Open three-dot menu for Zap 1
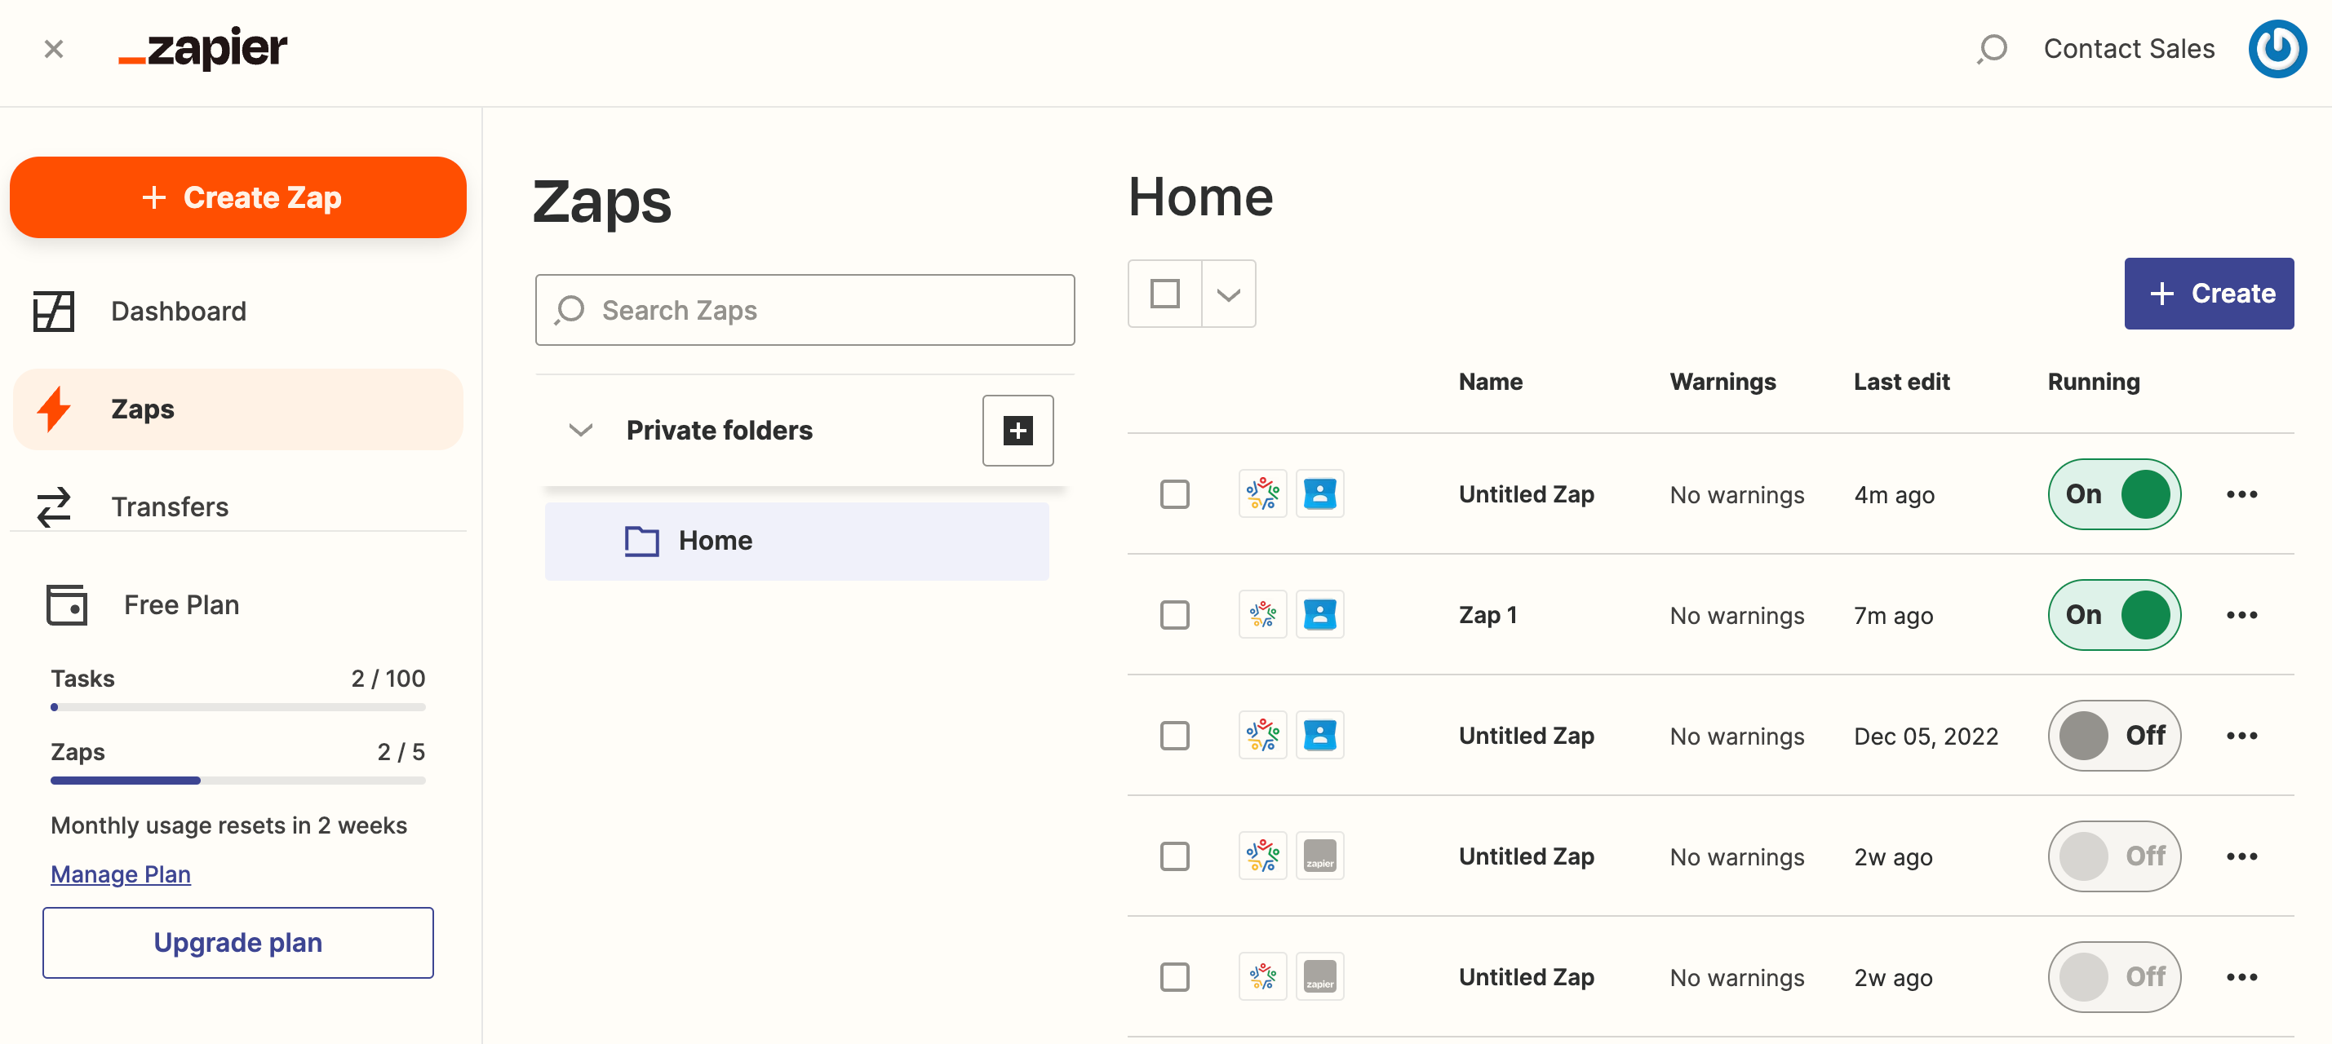Image resolution: width=2332 pixels, height=1044 pixels. 2241,615
